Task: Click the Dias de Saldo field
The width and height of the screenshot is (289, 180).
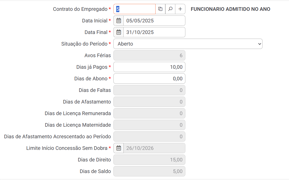Action: (149, 171)
